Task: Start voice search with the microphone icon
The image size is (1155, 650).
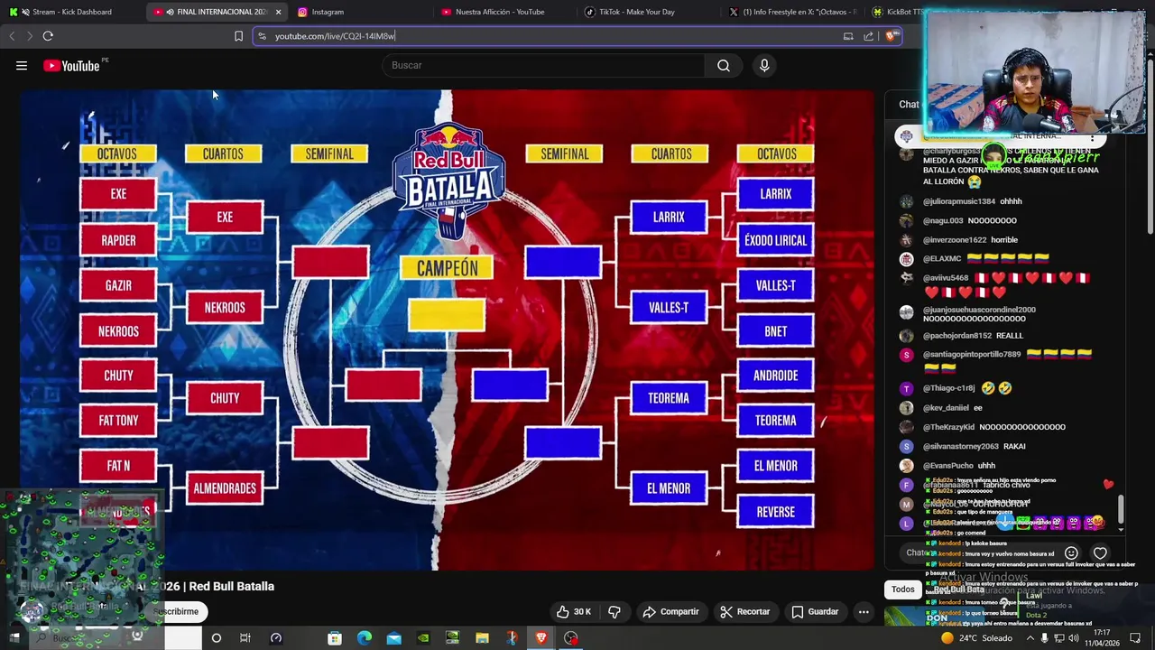Action: point(764,65)
